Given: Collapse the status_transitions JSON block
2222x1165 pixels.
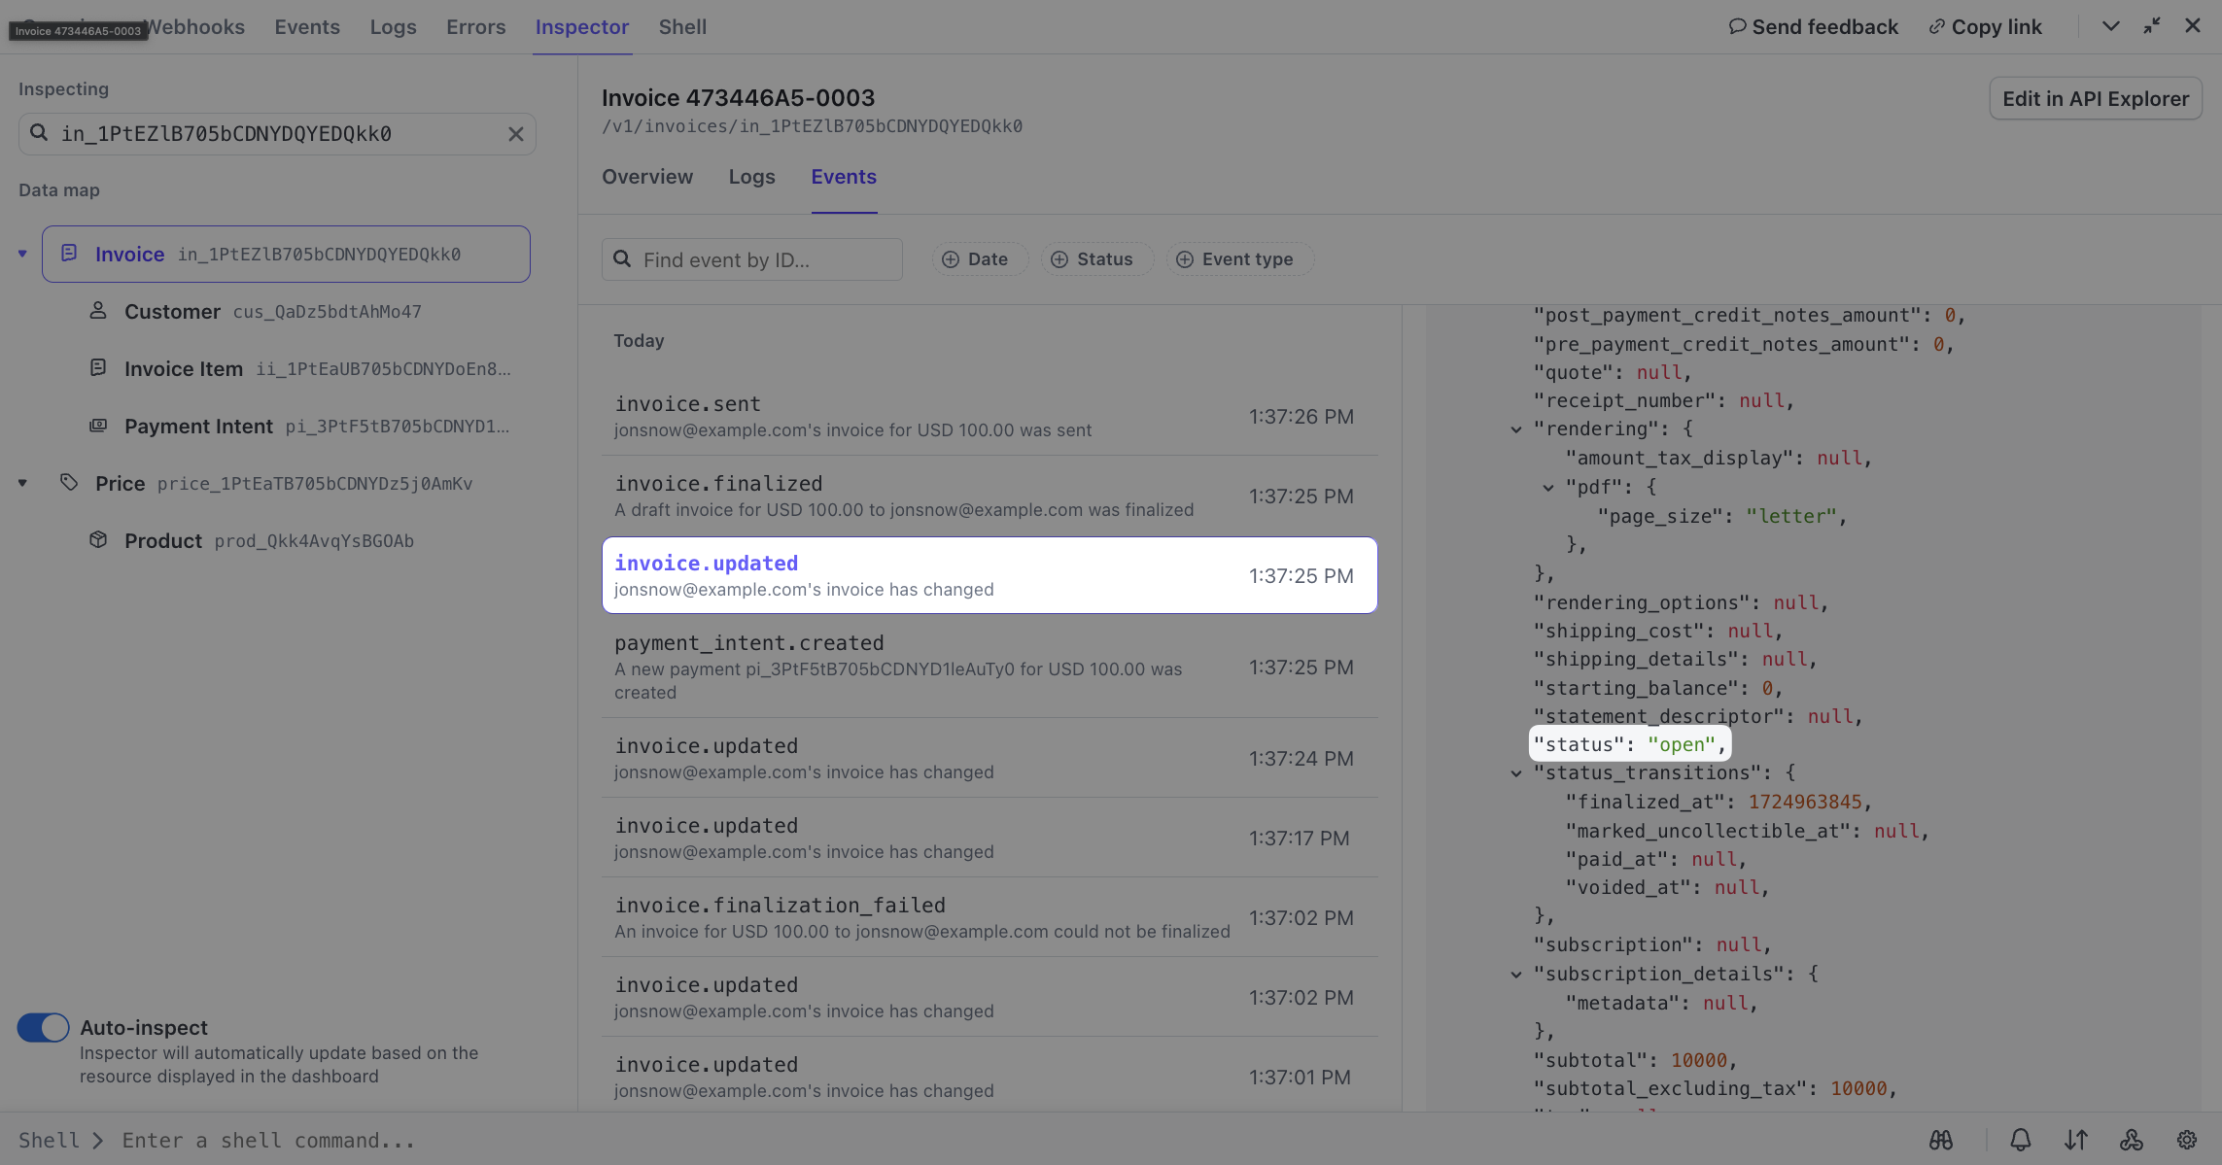Looking at the screenshot, I should point(1516,773).
